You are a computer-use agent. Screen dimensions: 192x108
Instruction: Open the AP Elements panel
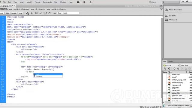click(x=173, y=20)
